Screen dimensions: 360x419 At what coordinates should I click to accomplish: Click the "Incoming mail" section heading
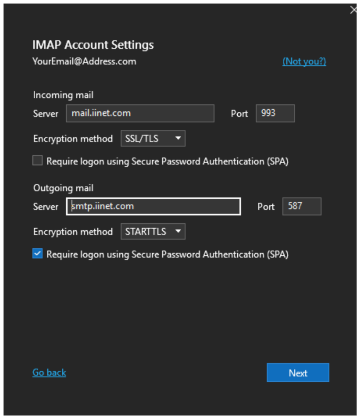pos(63,95)
